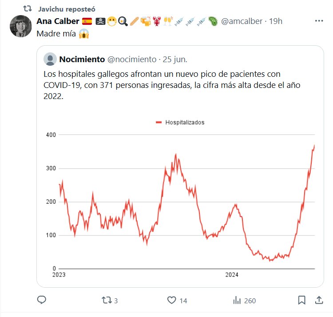Click the Nocimiento display name

[x=82, y=59]
